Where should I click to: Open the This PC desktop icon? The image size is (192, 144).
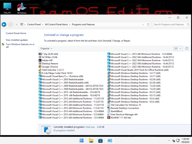(7, 8)
